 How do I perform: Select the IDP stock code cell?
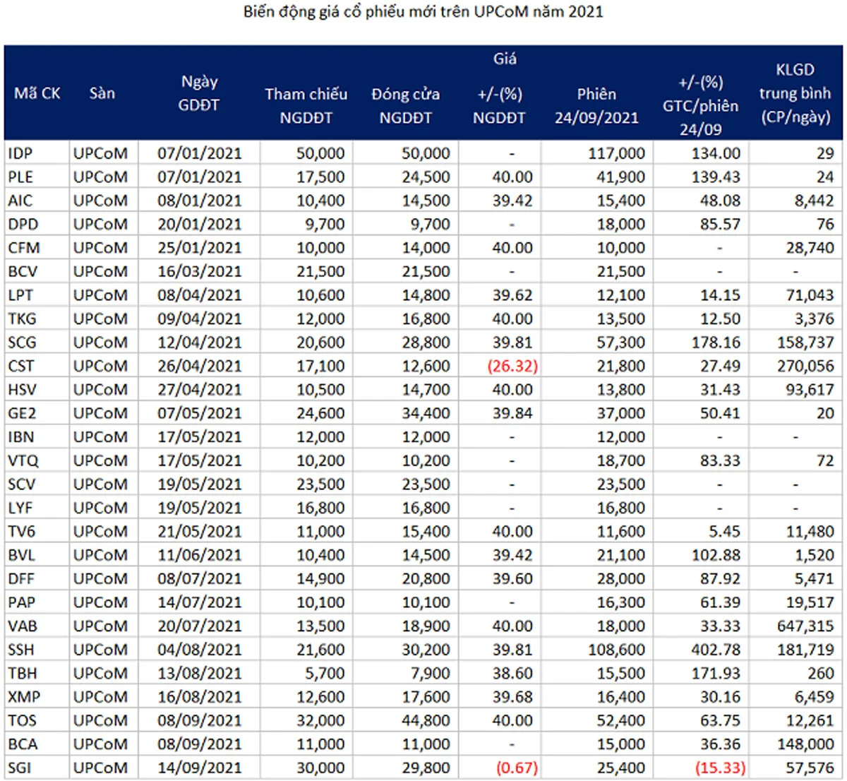(20, 153)
